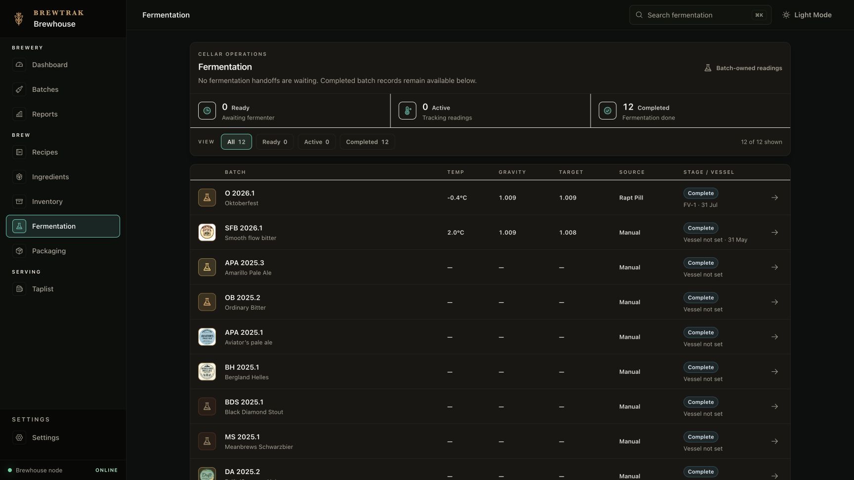Image resolution: width=854 pixels, height=480 pixels.
Task: Click the Recipes sidebar icon
Action: click(19, 152)
